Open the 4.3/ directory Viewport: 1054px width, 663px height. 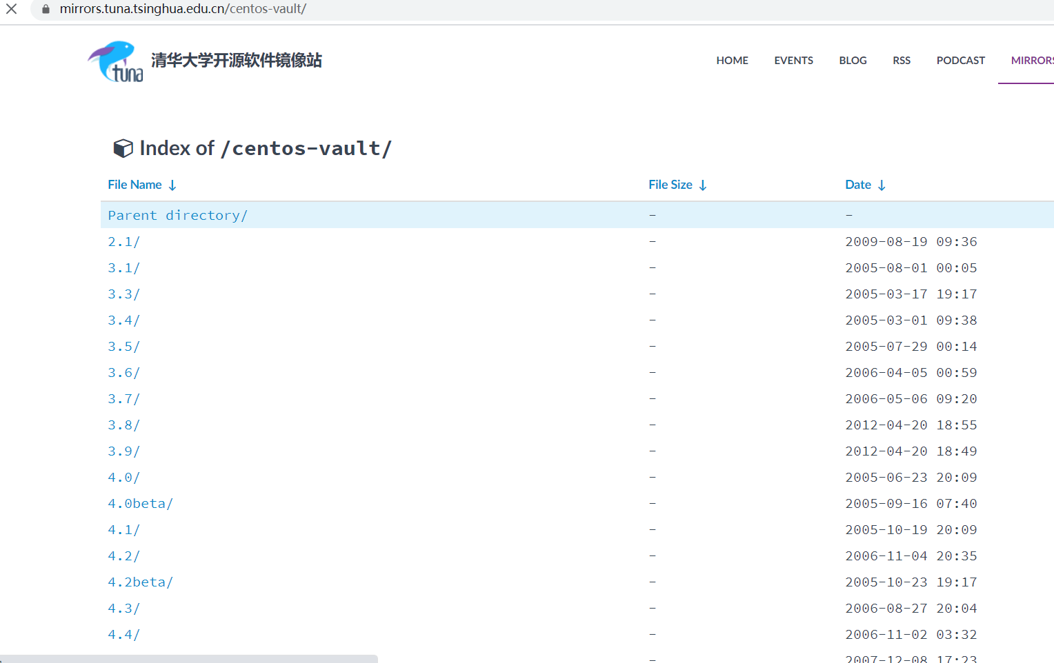[123, 609]
